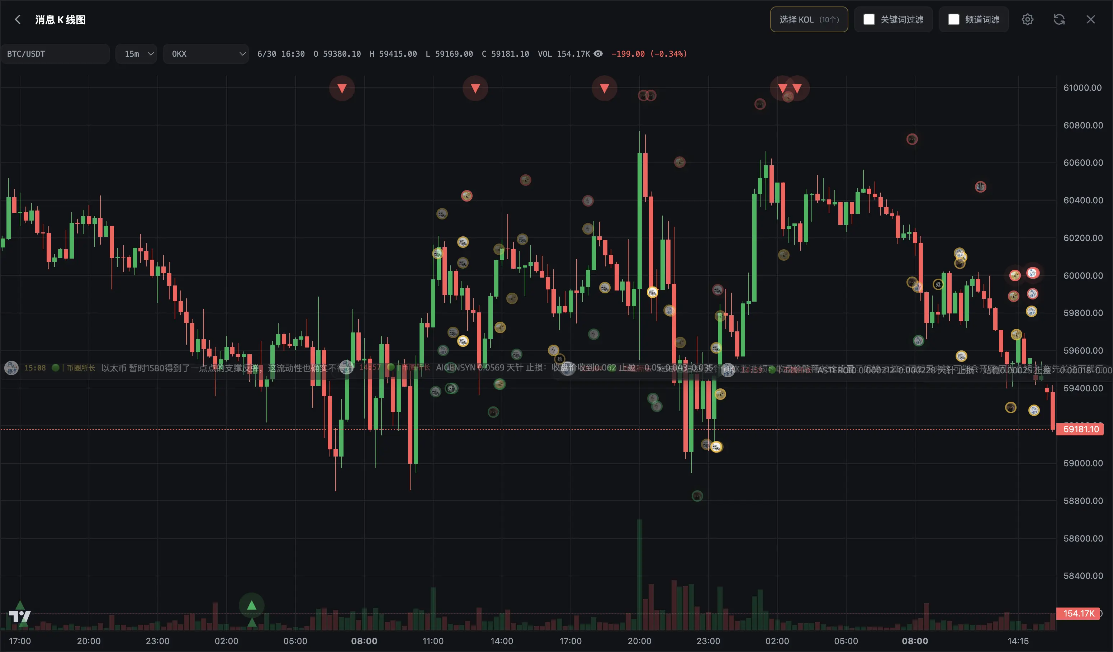The image size is (1113, 652).
Task: Click the red down-arrow marker after 17:00
Action: (x=604, y=88)
